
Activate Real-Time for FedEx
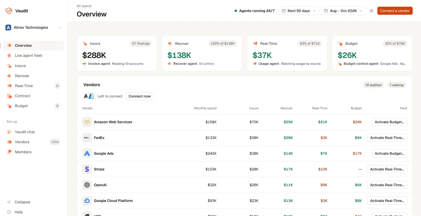pyautogui.click(x=387, y=138)
